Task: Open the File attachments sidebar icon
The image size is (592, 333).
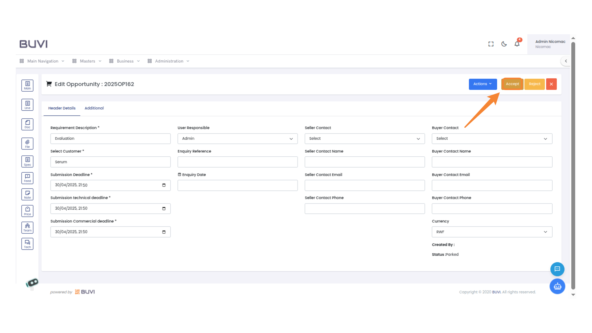Action: coord(27,143)
